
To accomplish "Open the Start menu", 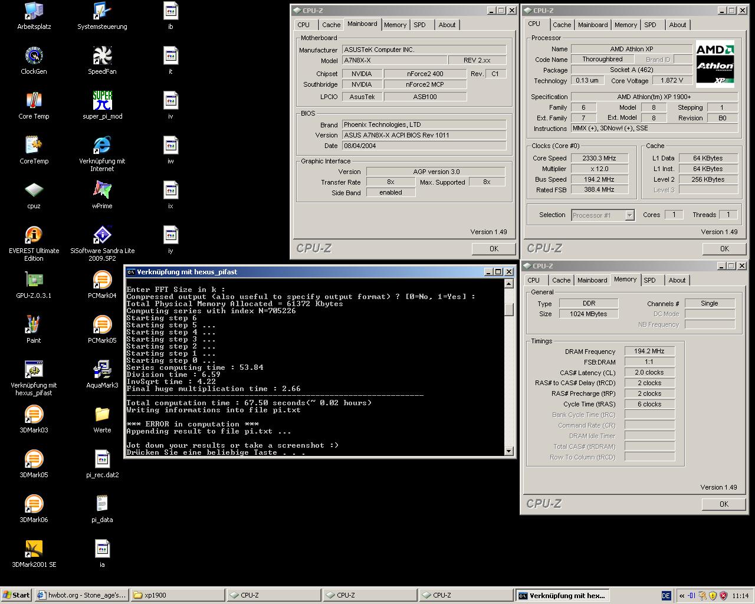I will (x=16, y=595).
